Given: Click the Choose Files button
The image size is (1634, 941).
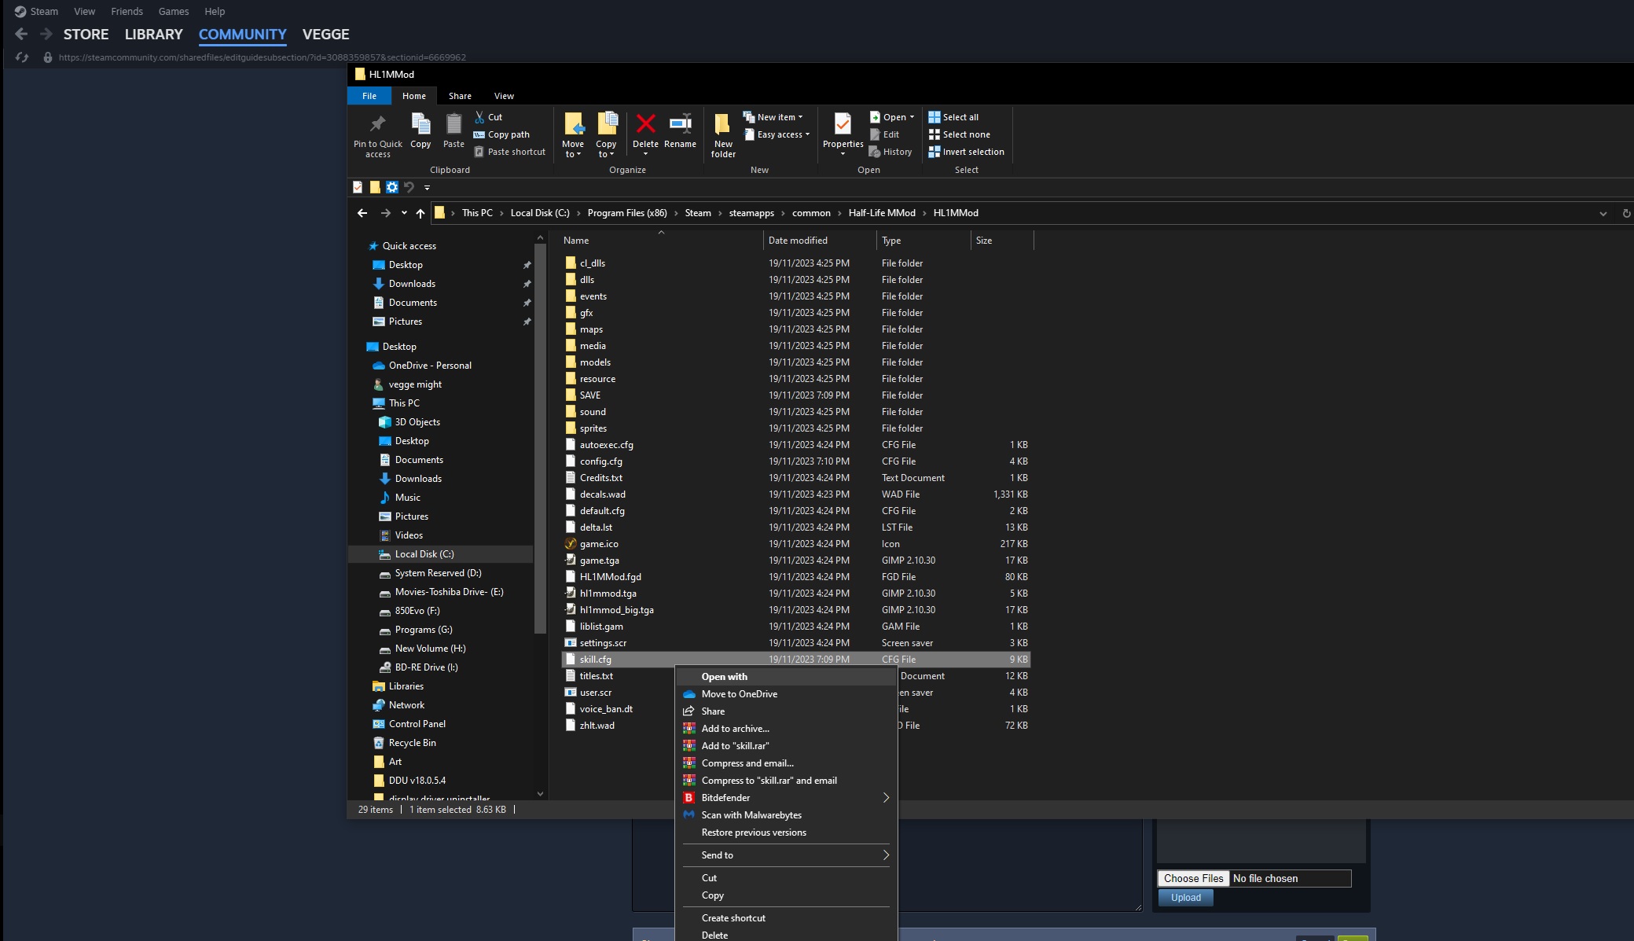Looking at the screenshot, I should (x=1193, y=878).
